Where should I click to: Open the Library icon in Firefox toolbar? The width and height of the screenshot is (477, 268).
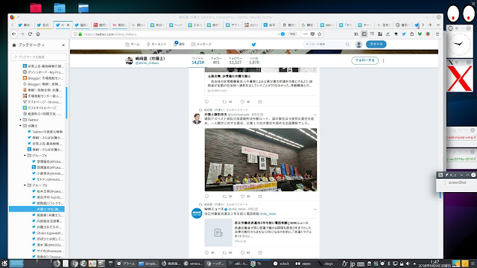pos(356,34)
